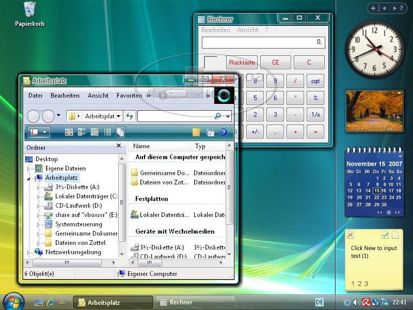
Task: Click the Explorer horizontal scrollbar in file list
Action: coord(176,262)
